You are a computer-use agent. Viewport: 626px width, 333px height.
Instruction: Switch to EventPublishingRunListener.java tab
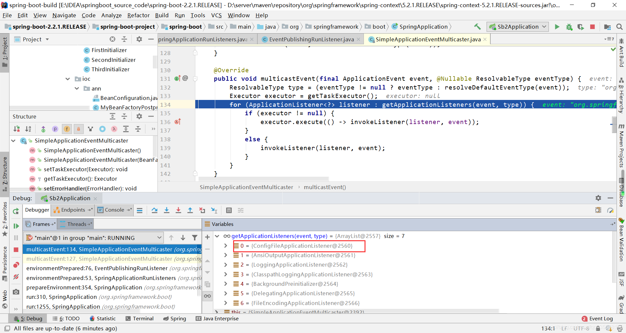click(x=311, y=39)
